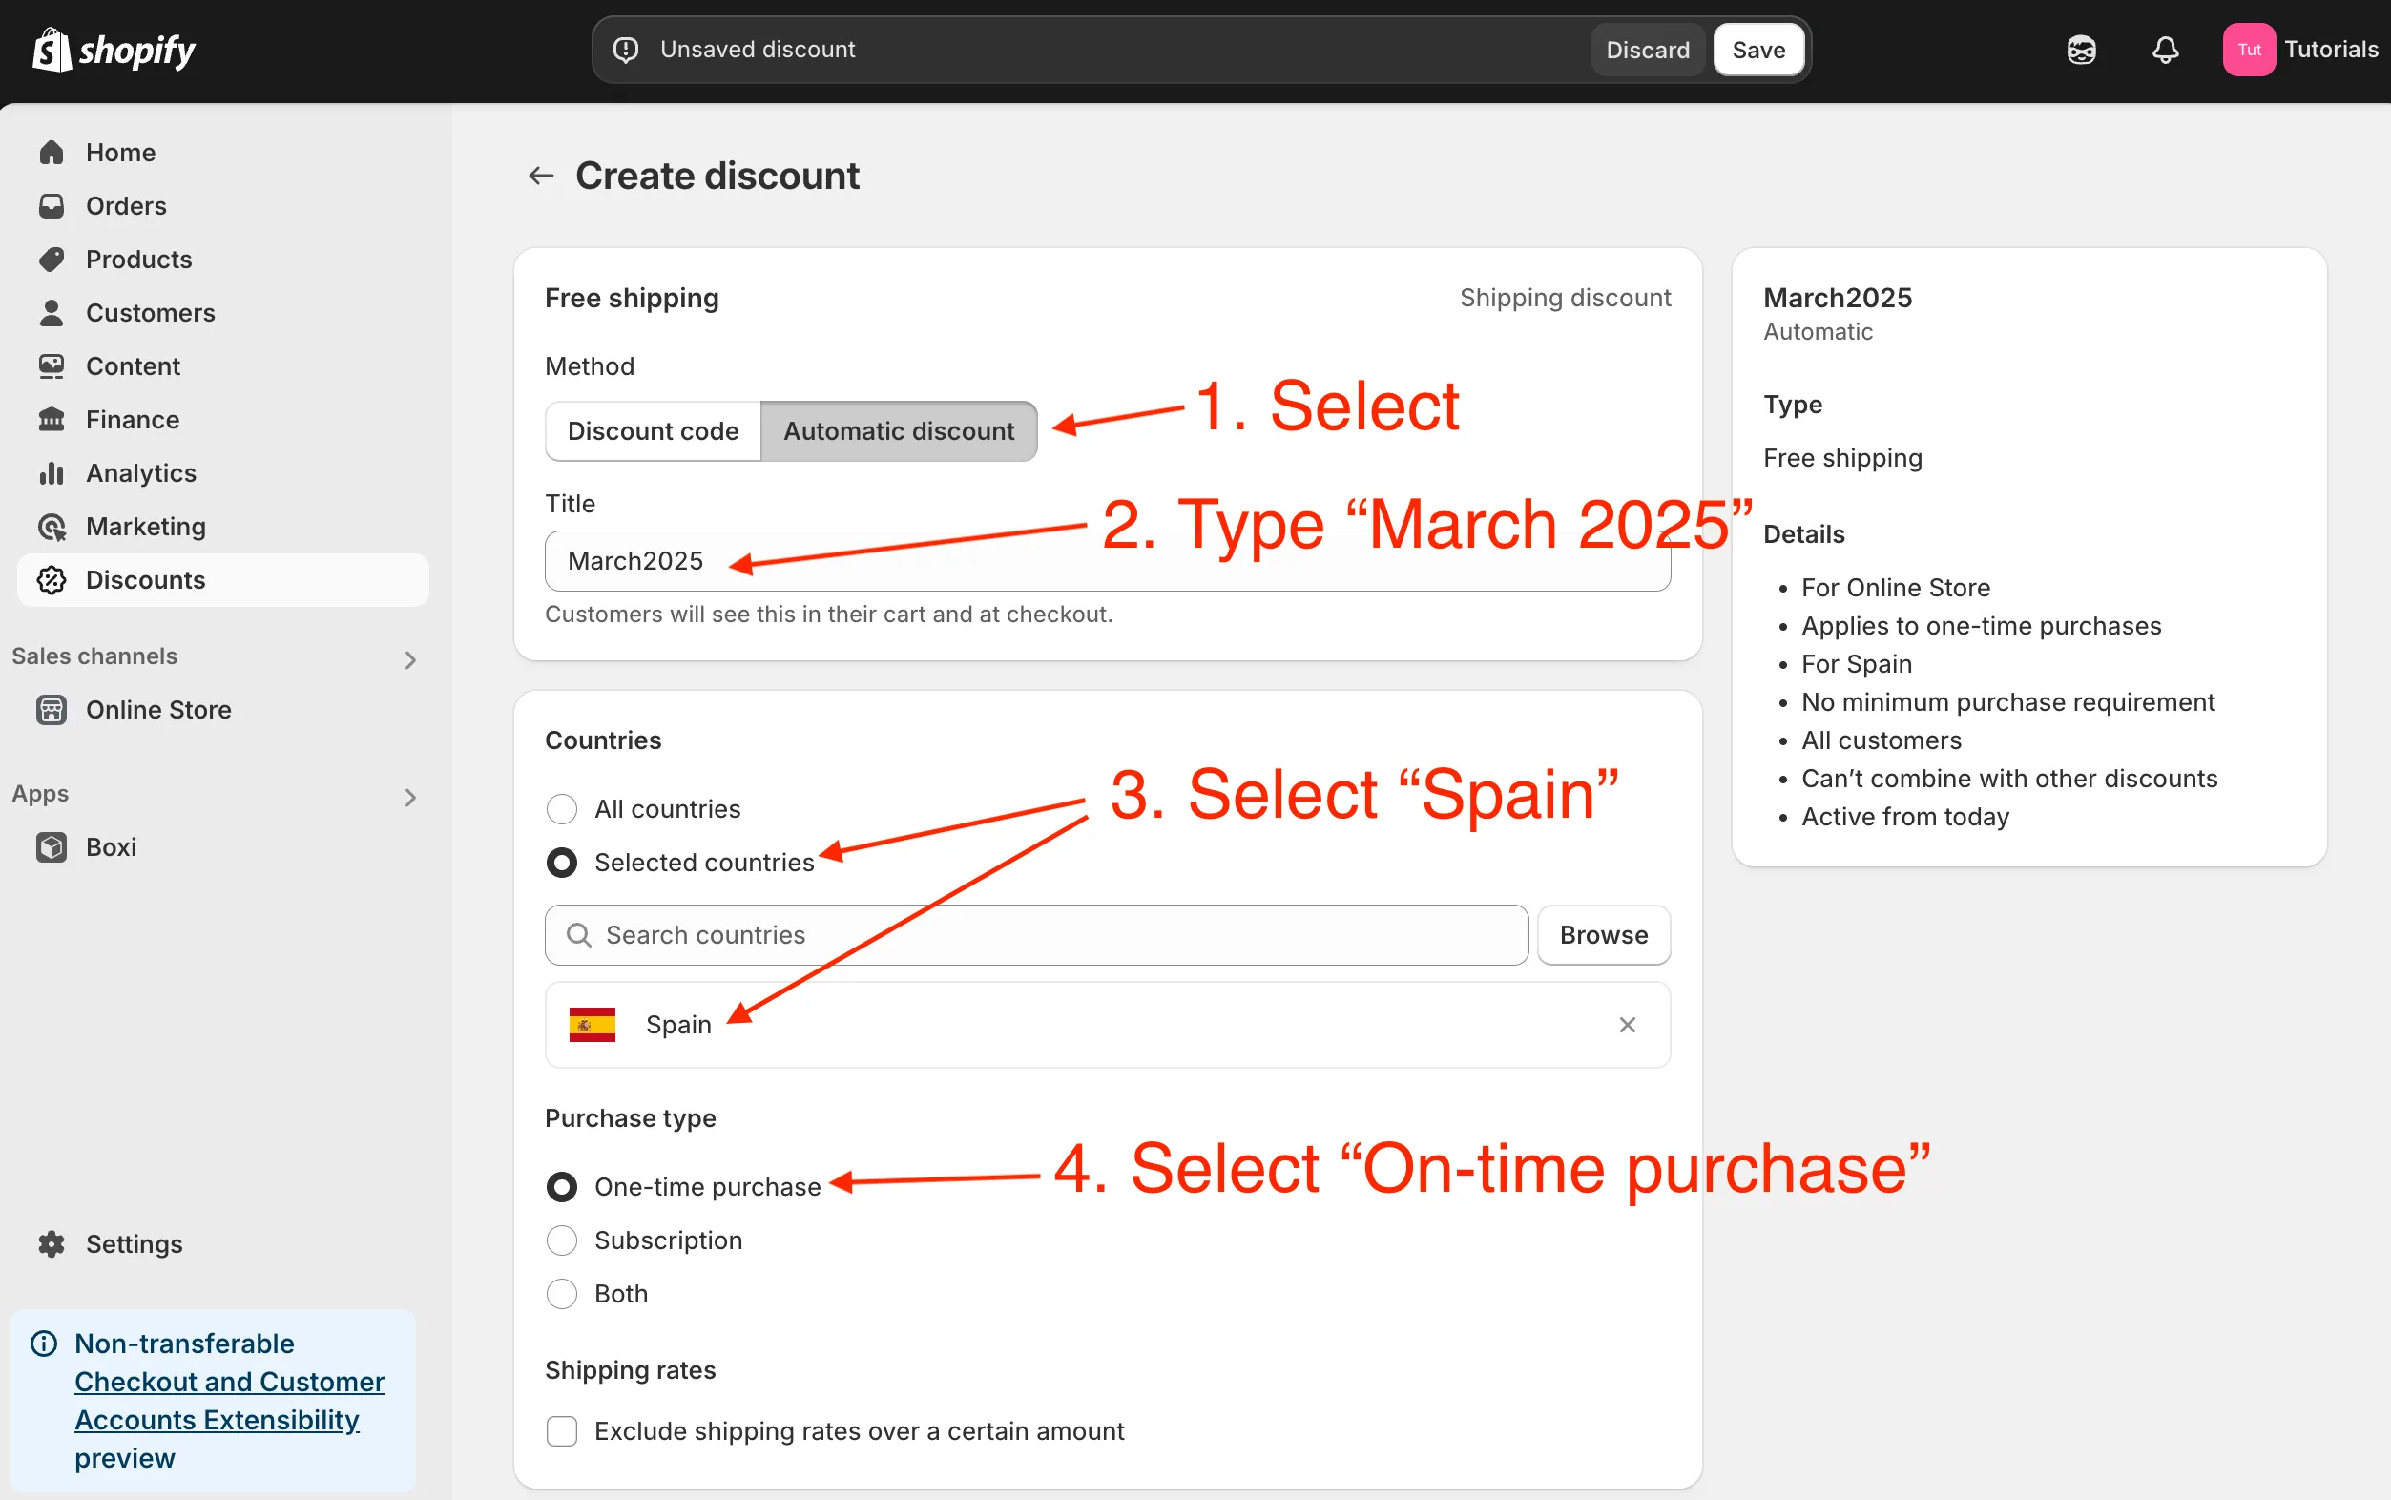Remove Spain from selected countries
The image size is (2391, 1500).
coord(1626,1024)
